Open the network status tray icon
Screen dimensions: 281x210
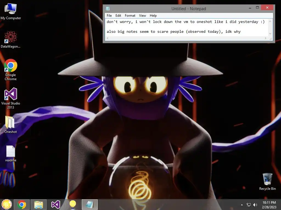point(249,205)
